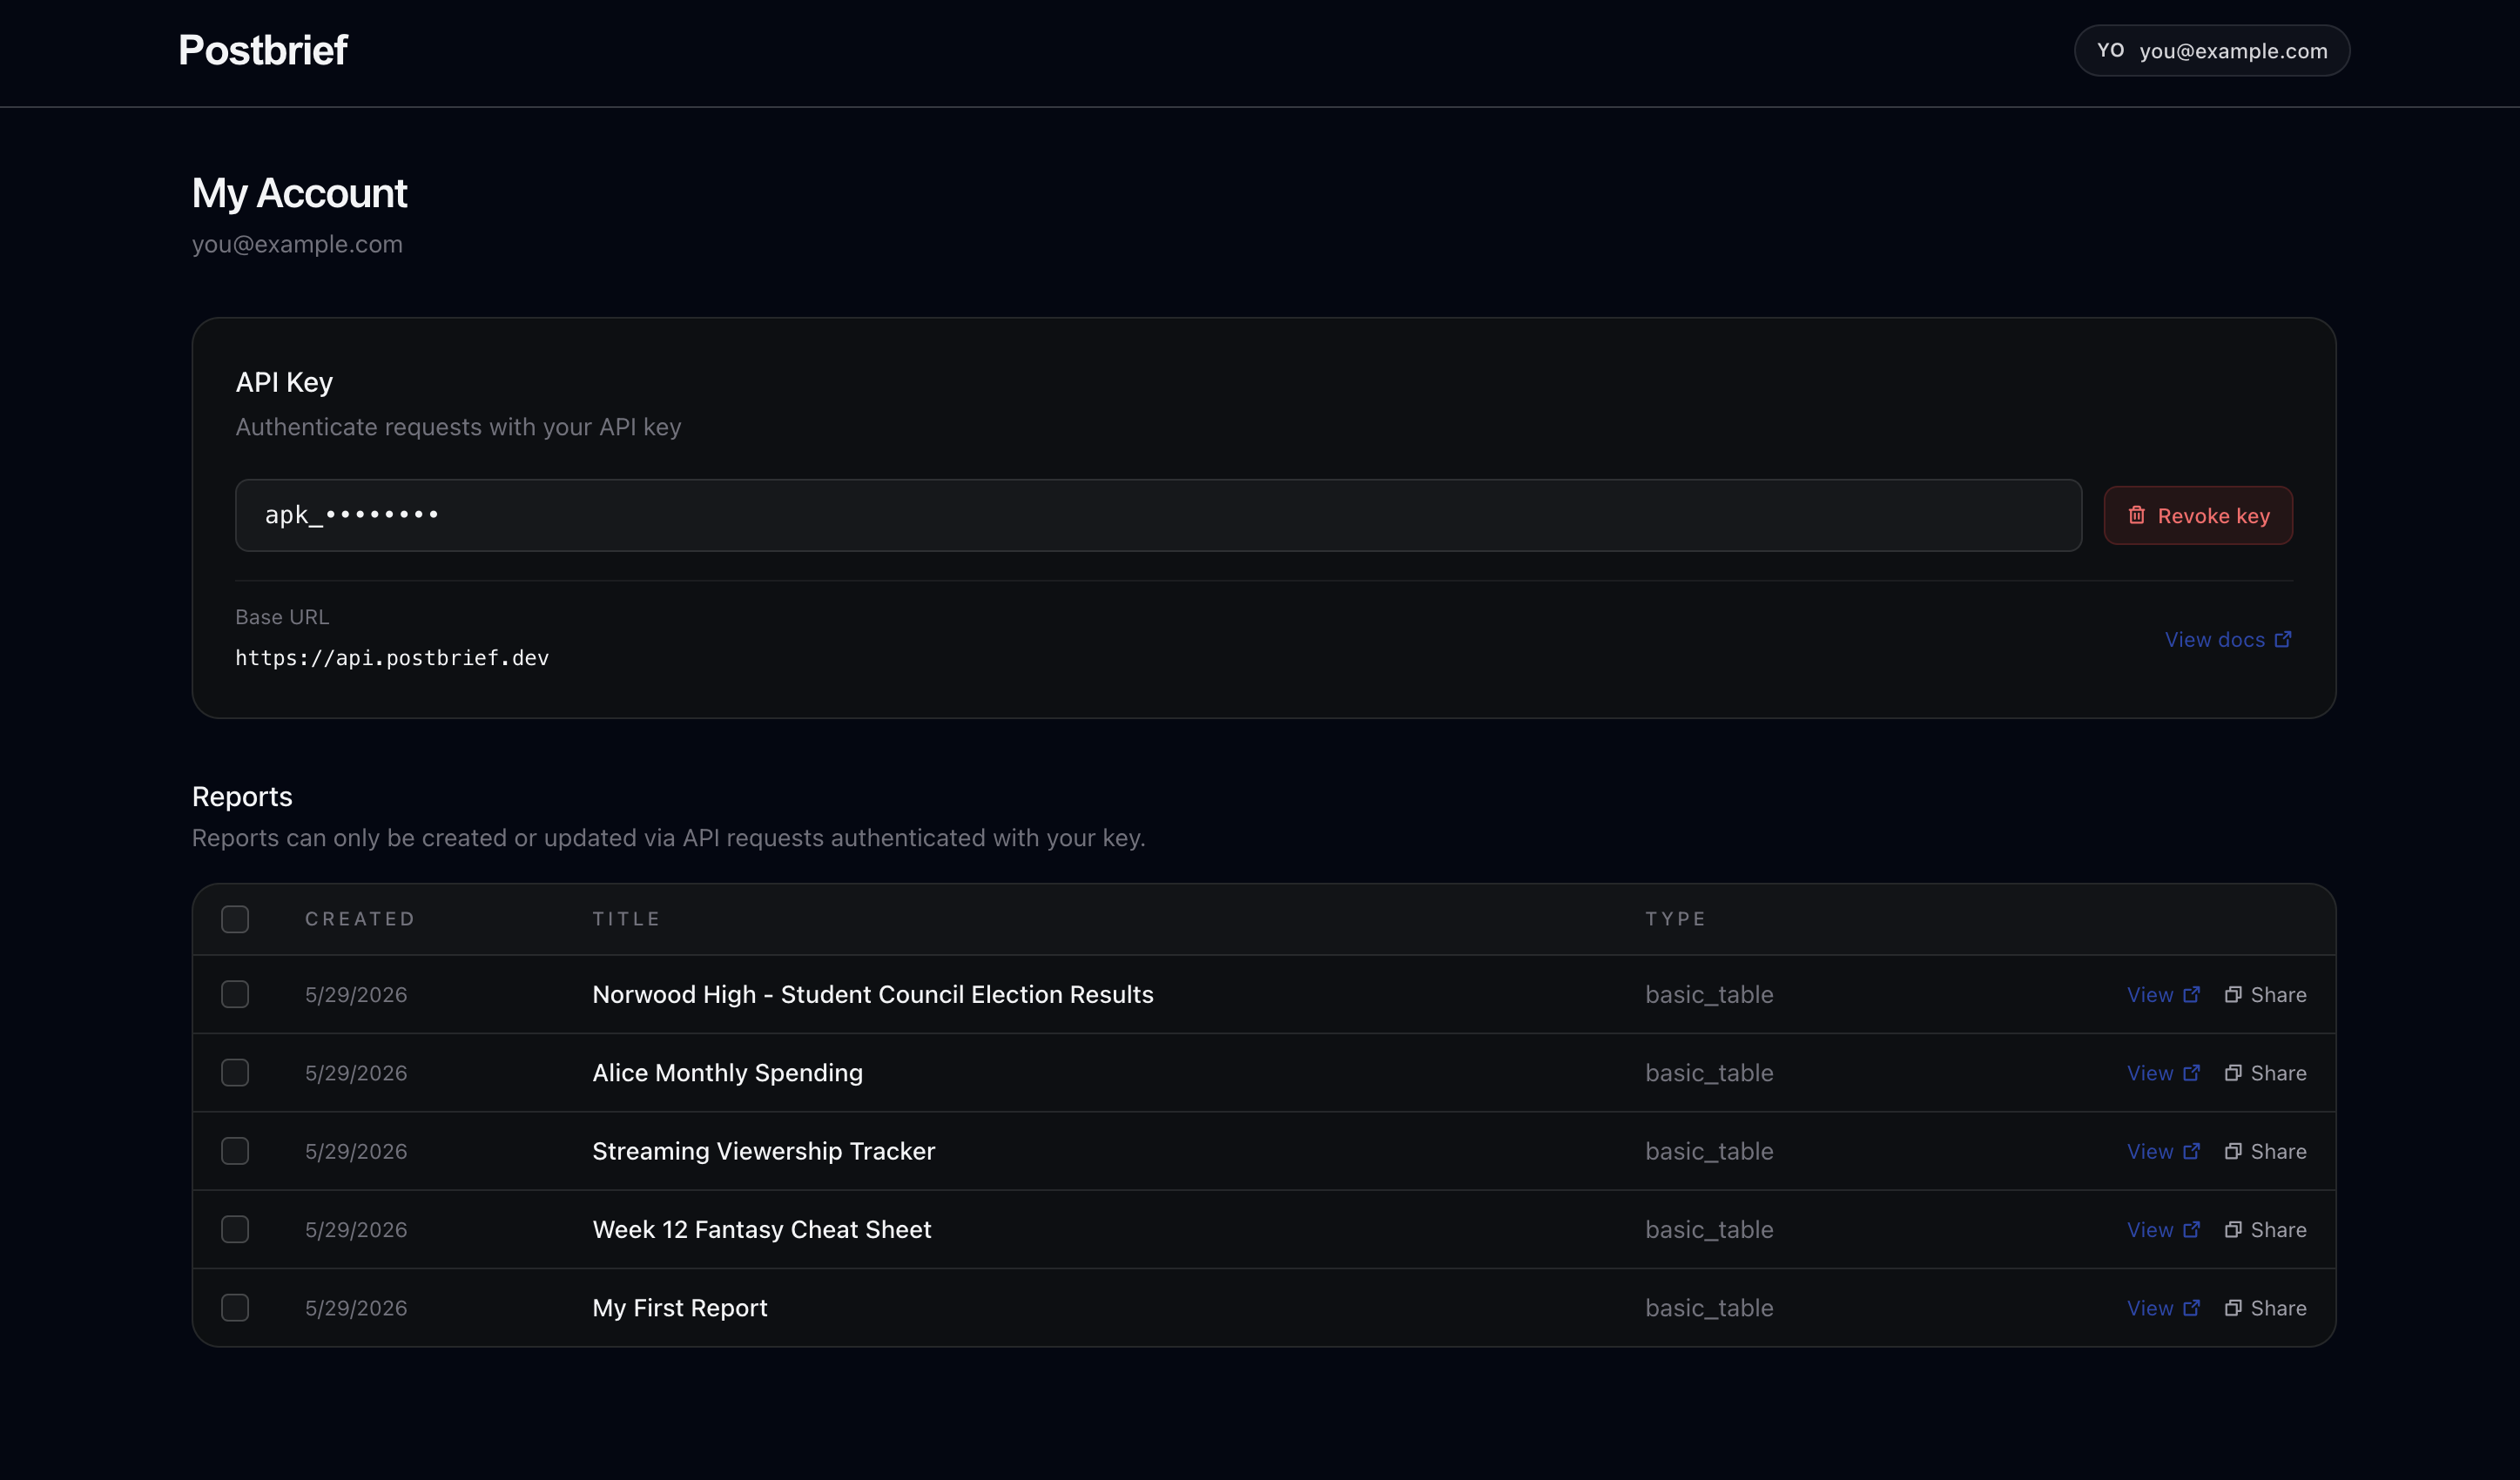
Task: Share the Norwood High election results report
Action: (2265, 995)
